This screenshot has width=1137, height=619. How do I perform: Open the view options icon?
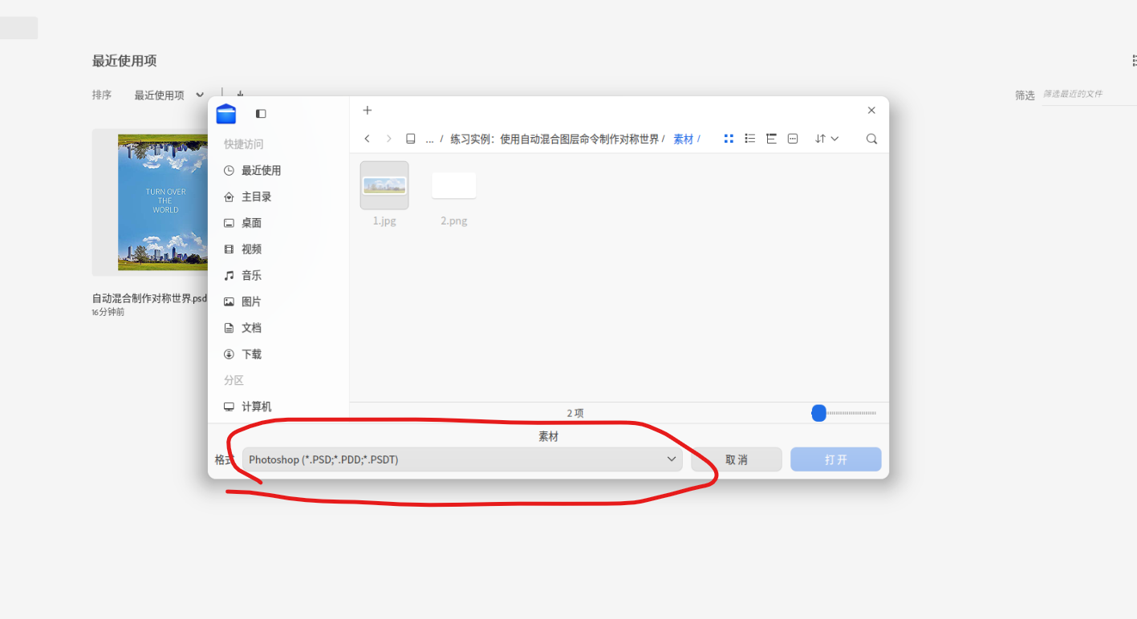[x=793, y=139]
